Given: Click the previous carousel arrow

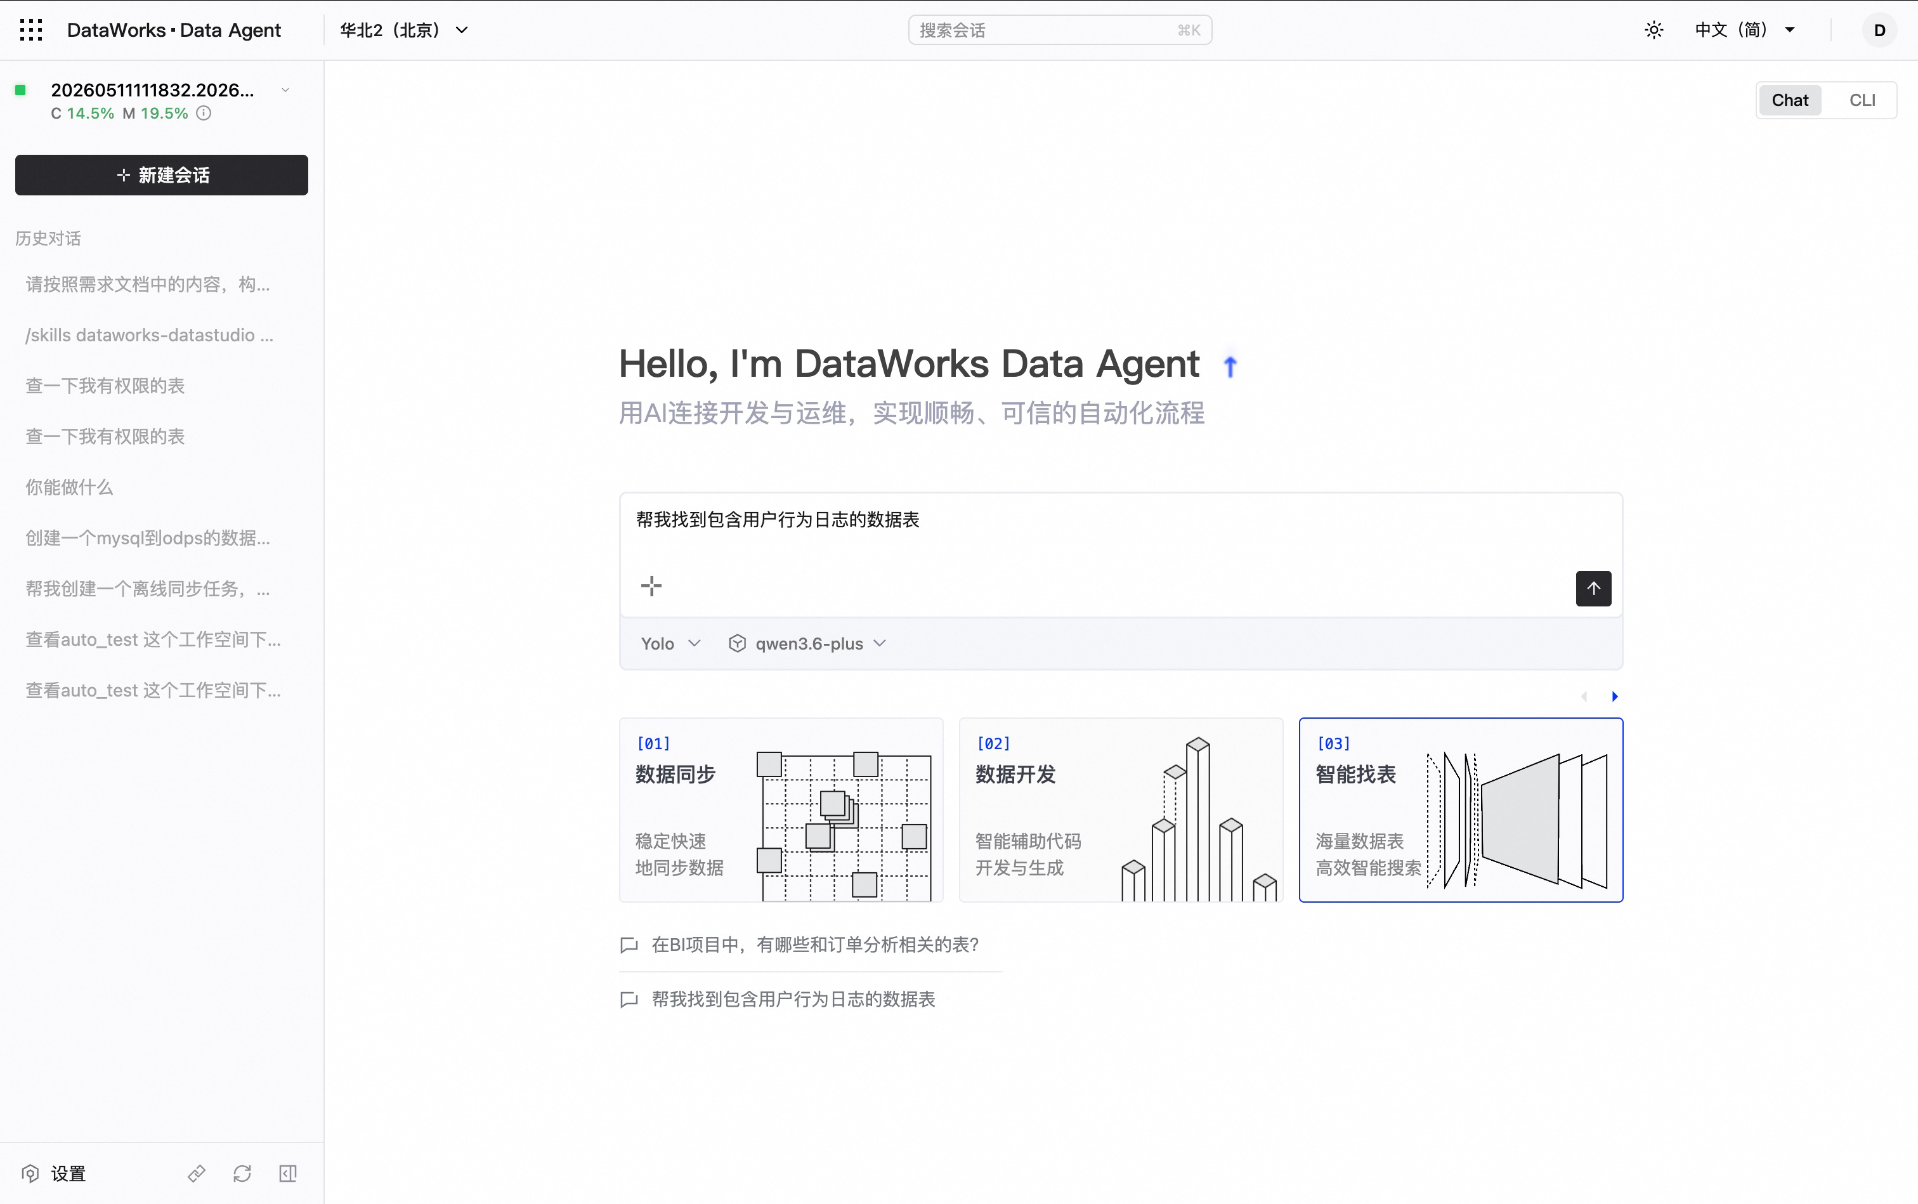Looking at the screenshot, I should [x=1584, y=697].
